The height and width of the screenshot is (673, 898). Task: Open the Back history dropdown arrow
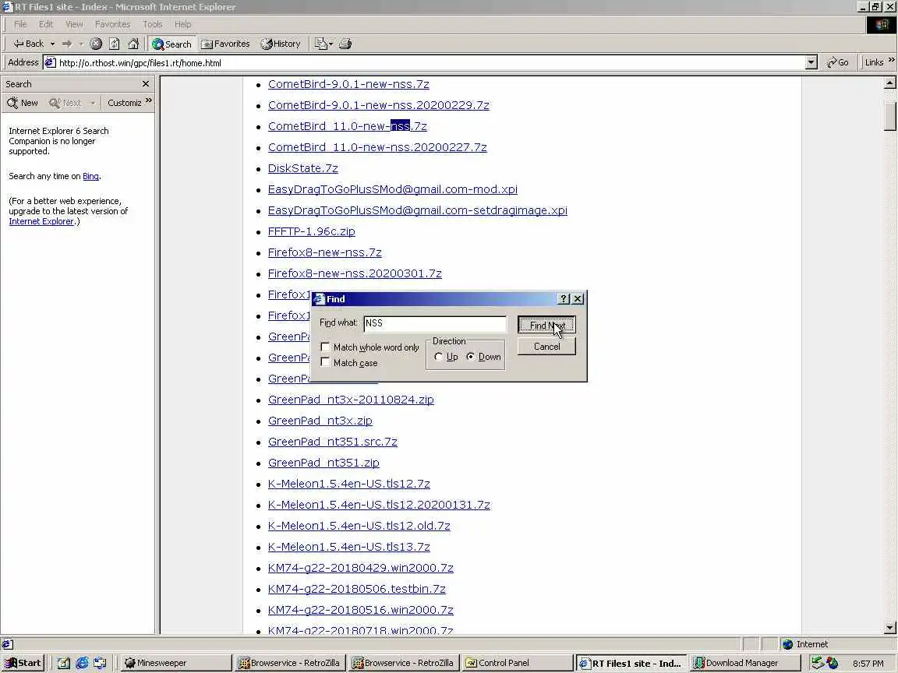pyautogui.click(x=52, y=44)
